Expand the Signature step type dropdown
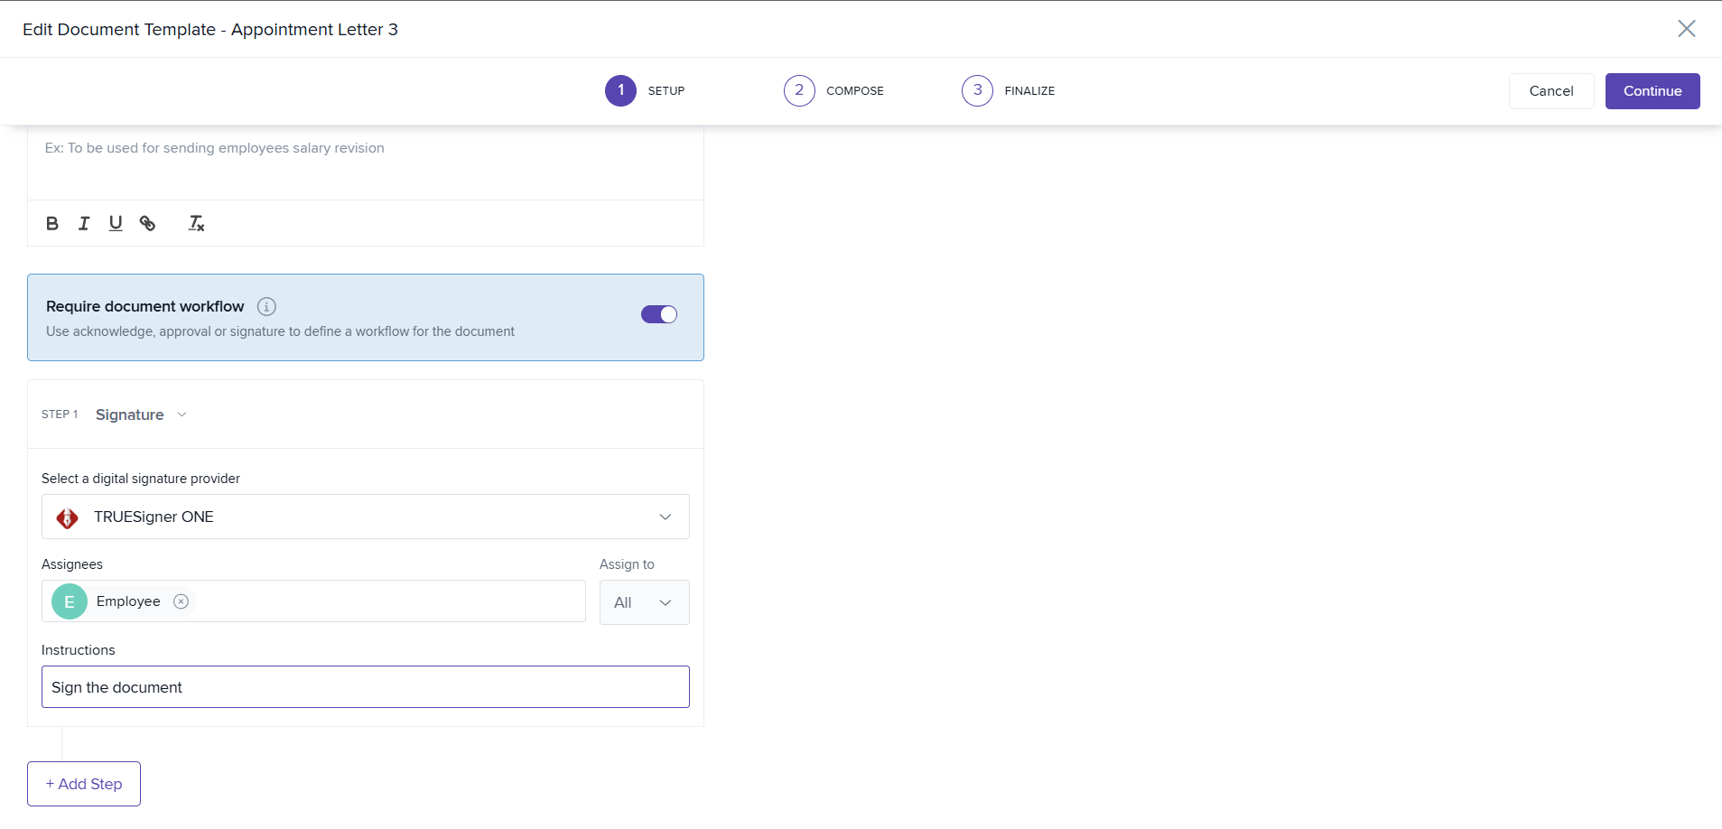This screenshot has width=1722, height=829. (141, 414)
